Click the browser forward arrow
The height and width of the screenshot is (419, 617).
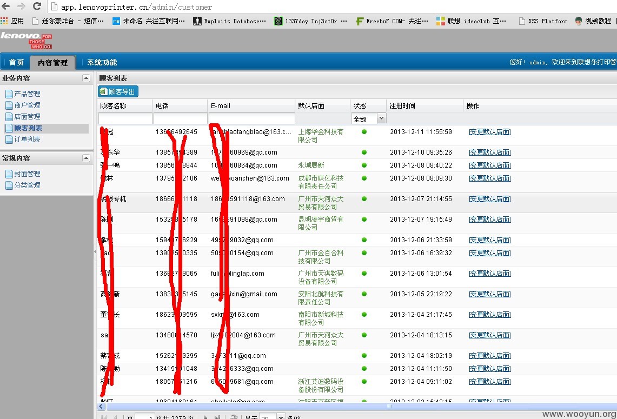click(21, 6)
